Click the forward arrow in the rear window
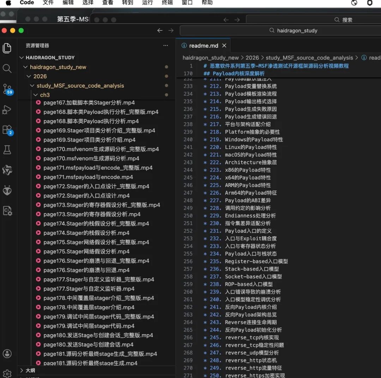This screenshot has width=381, height=378. [x=237, y=20]
